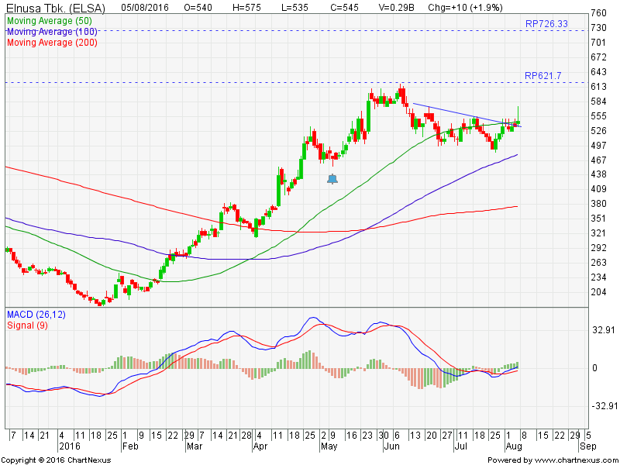Click the 263 price axis label
The height and width of the screenshot is (465, 620).
click(598, 263)
